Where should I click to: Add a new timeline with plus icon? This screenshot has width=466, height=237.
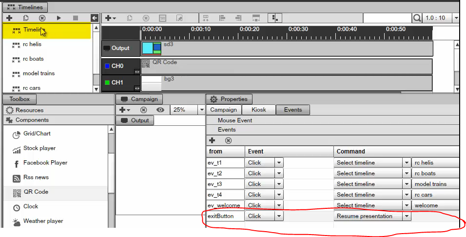(9, 18)
